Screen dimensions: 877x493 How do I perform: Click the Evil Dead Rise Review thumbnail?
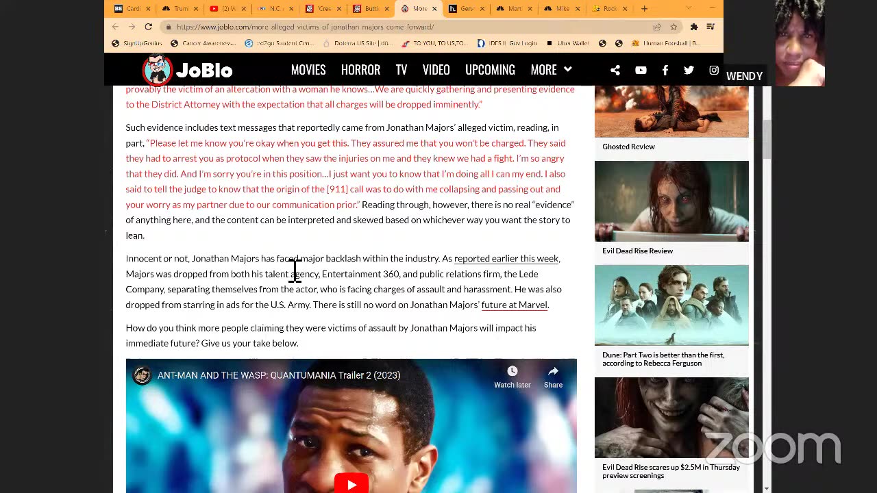[x=671, y=201]
